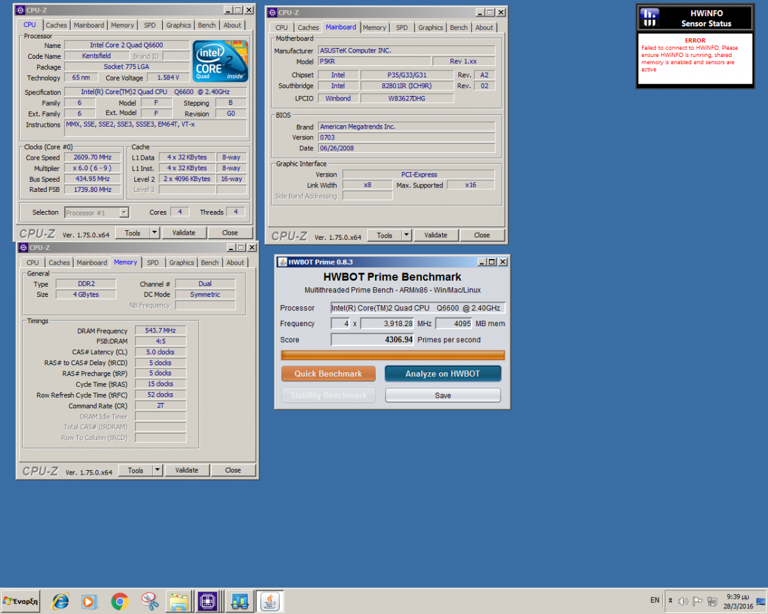Click the Intel Core 2 Quad logo
Image resolution: width=768 pixels, height=614 pixels.
tap(220, 61)
